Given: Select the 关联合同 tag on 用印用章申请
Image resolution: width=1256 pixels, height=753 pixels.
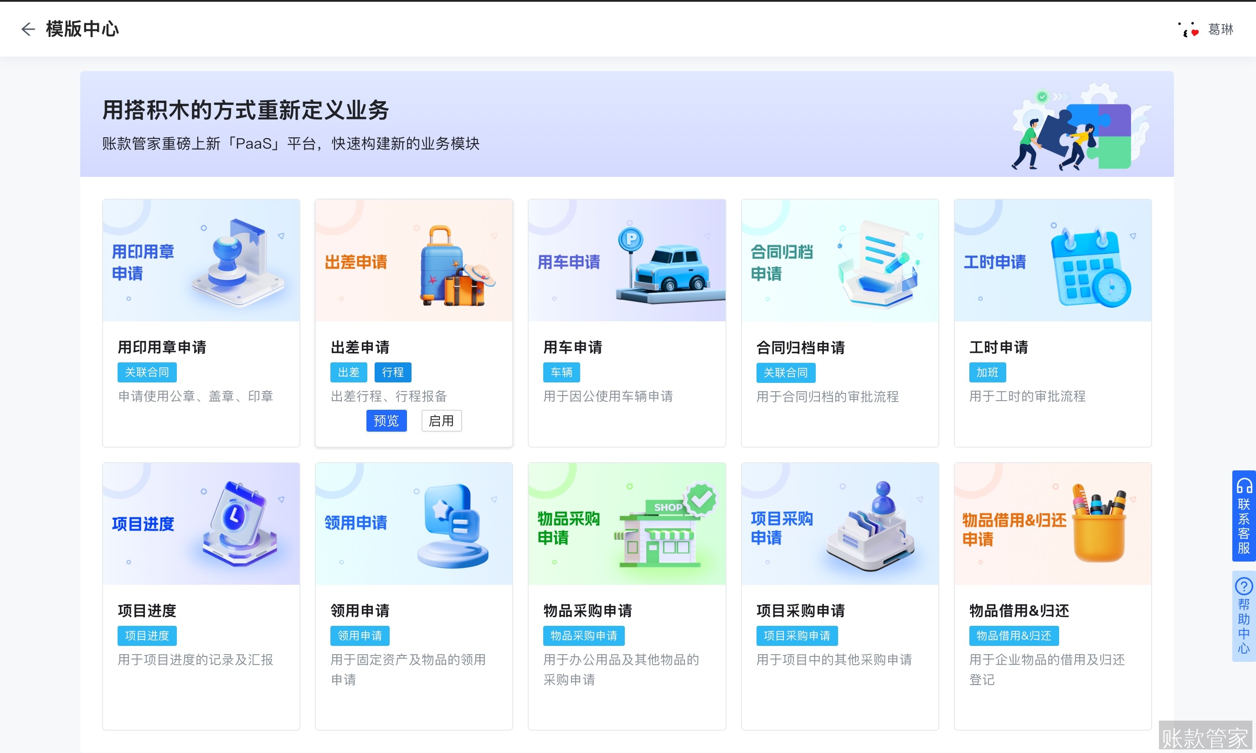Looking at the screenshot, I should (147, 372).
